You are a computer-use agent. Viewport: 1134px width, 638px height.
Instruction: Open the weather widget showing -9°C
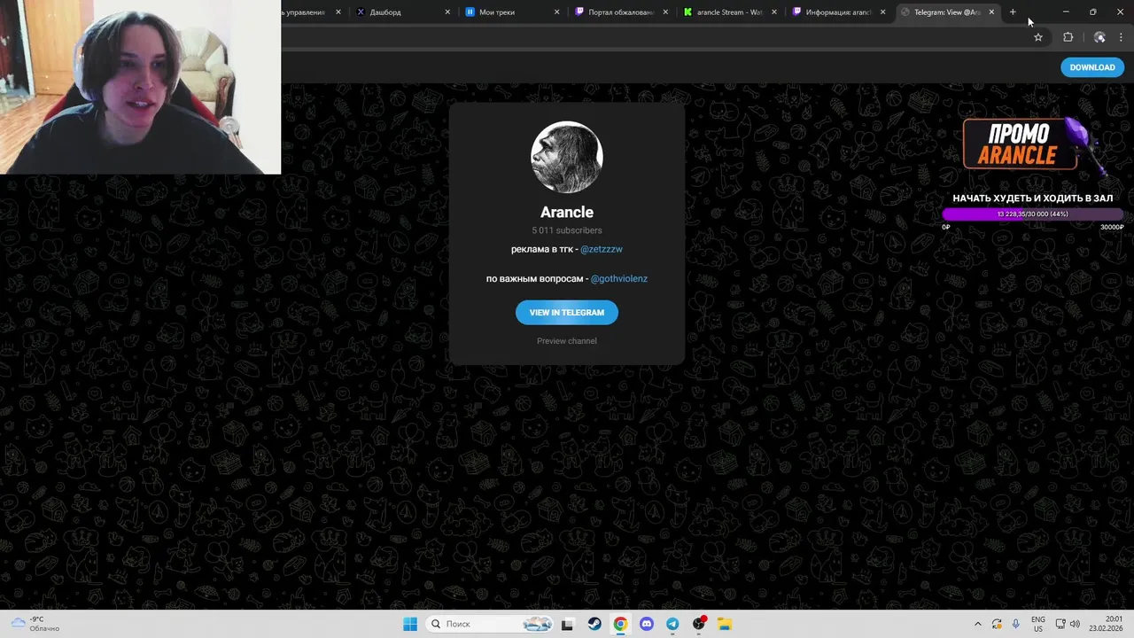[35, 624]
